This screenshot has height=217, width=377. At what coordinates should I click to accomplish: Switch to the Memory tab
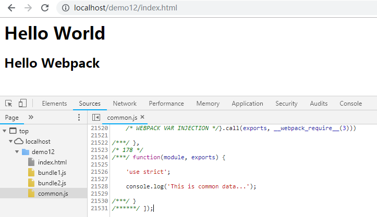208,104
